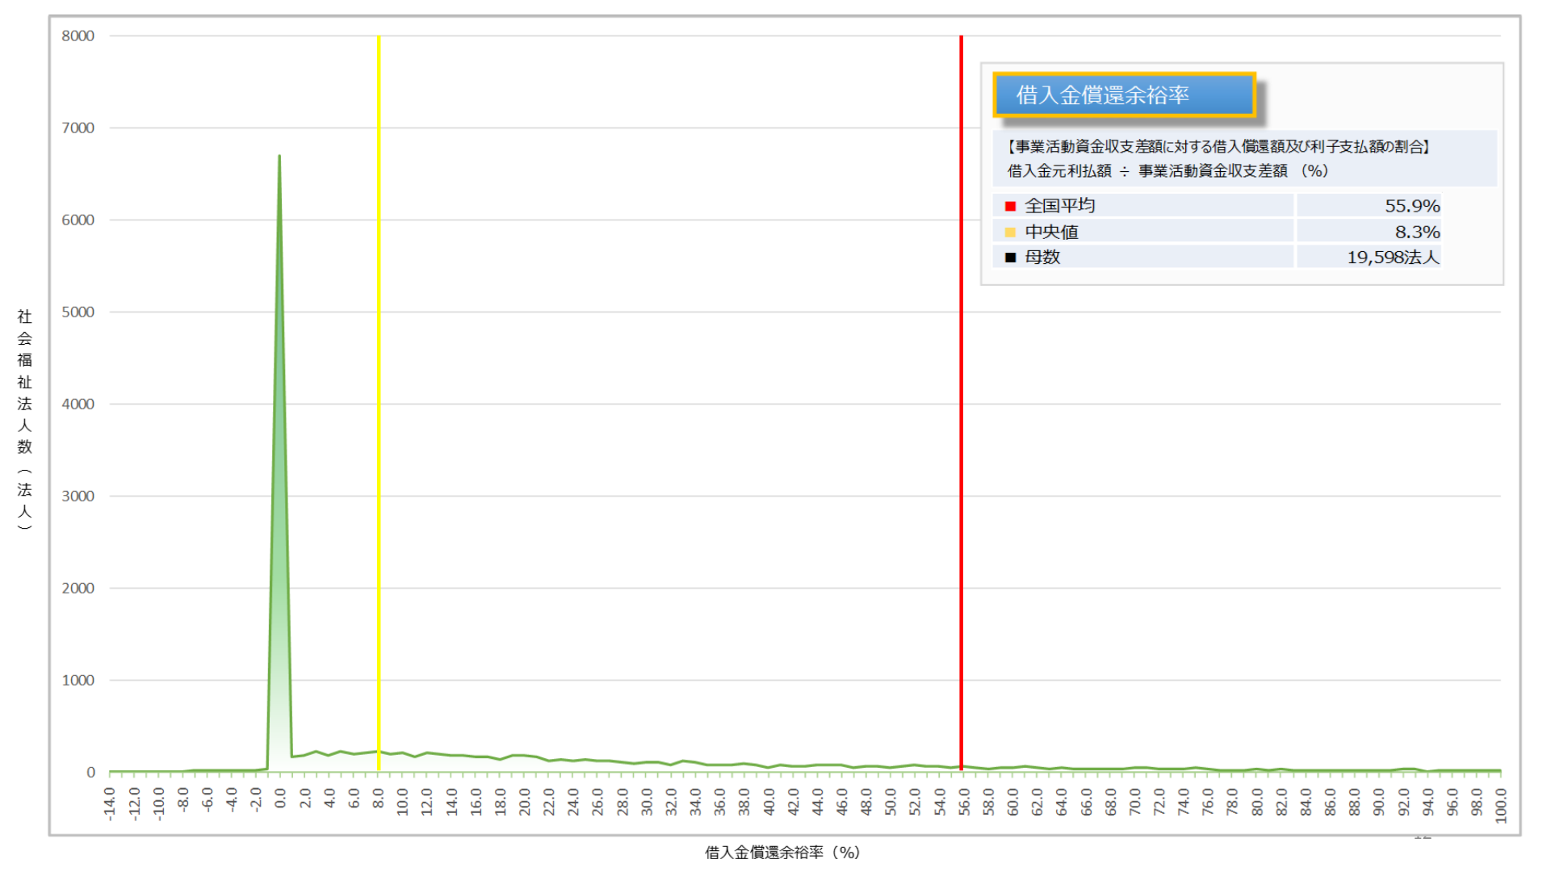Screen dimensions: 1551x872
Task: Click the -14.0 x-axis tick label
Action: (110, 804)
